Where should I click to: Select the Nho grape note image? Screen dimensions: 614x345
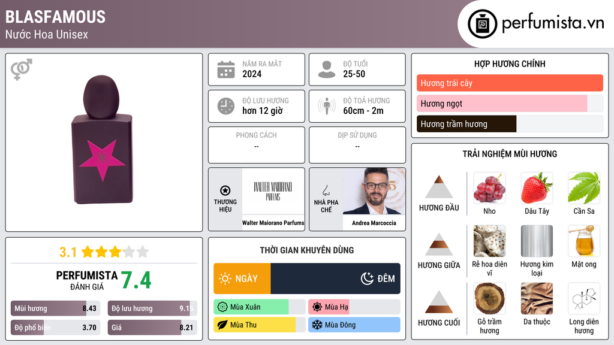tap(489, 187)
